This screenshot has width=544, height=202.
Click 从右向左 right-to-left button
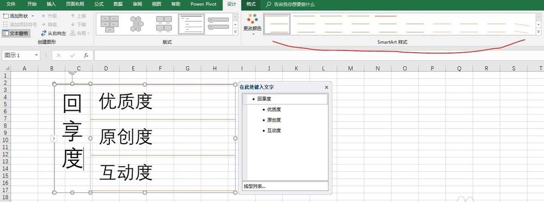(53, 33)
